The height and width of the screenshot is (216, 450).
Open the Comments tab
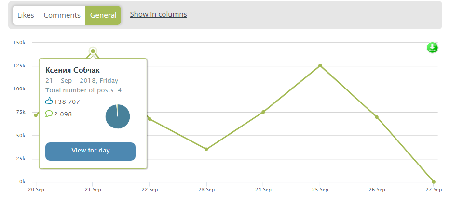point(62,15)
